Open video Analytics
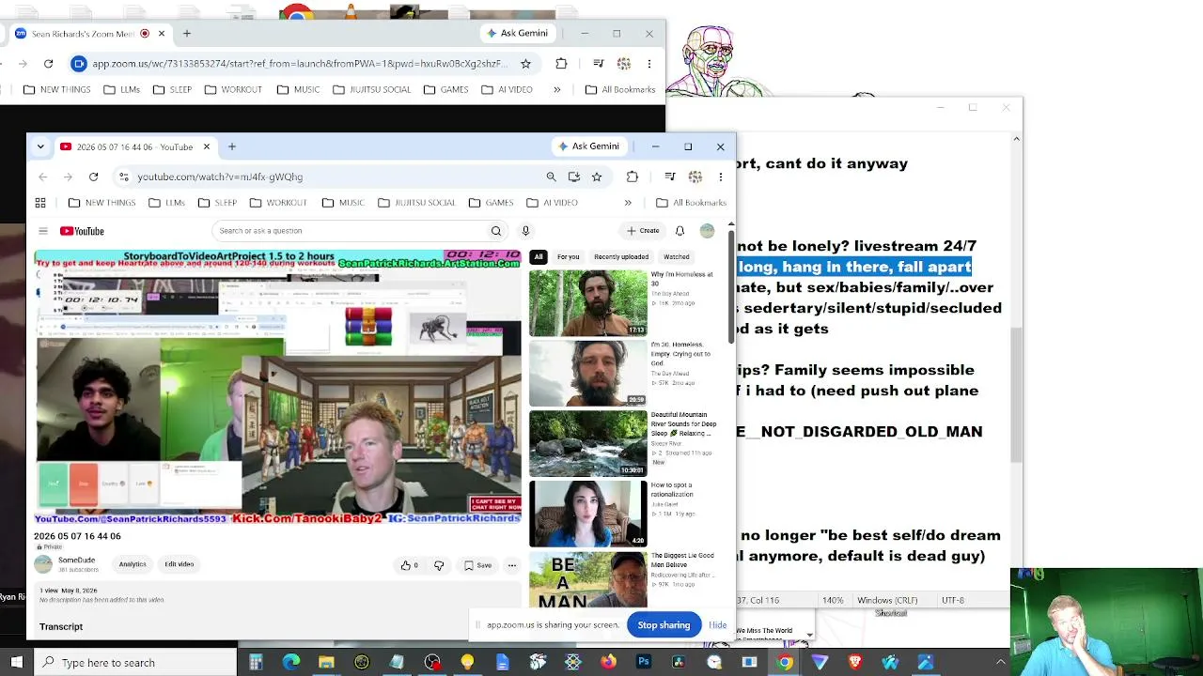Viewport: 1203px width, 676px height. click(133, 564)
